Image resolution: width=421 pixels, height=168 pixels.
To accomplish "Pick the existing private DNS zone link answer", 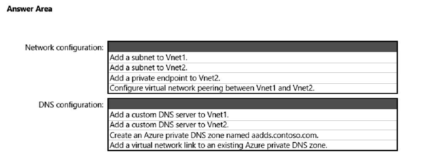I will coord(252,145).
